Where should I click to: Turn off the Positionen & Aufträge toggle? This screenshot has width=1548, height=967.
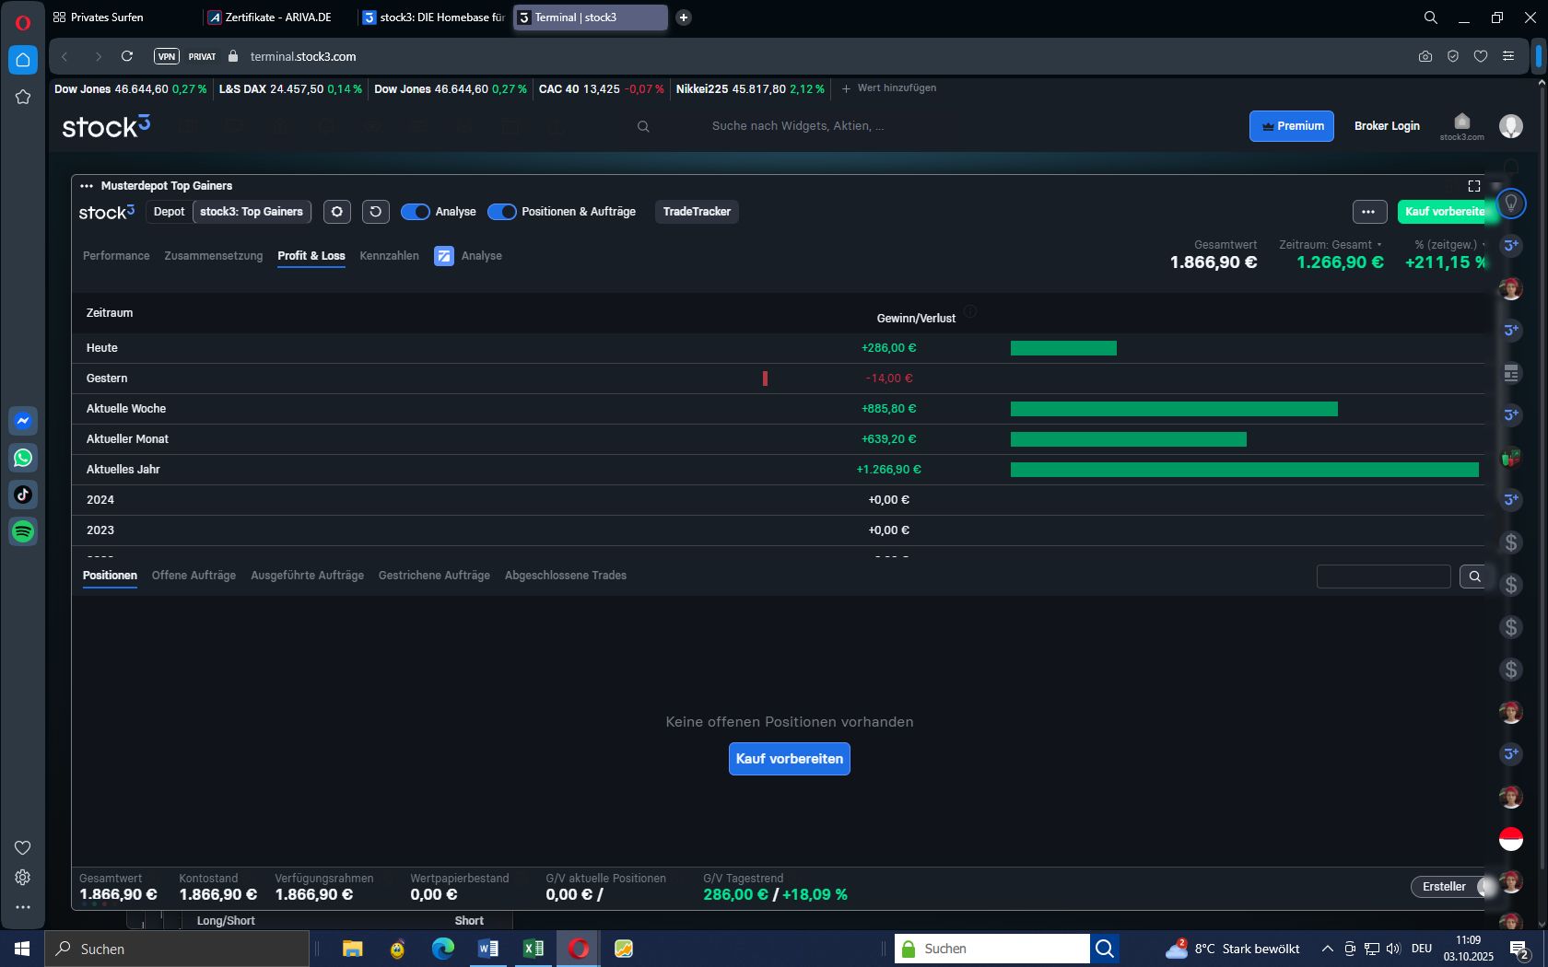(x=502, y=212)
